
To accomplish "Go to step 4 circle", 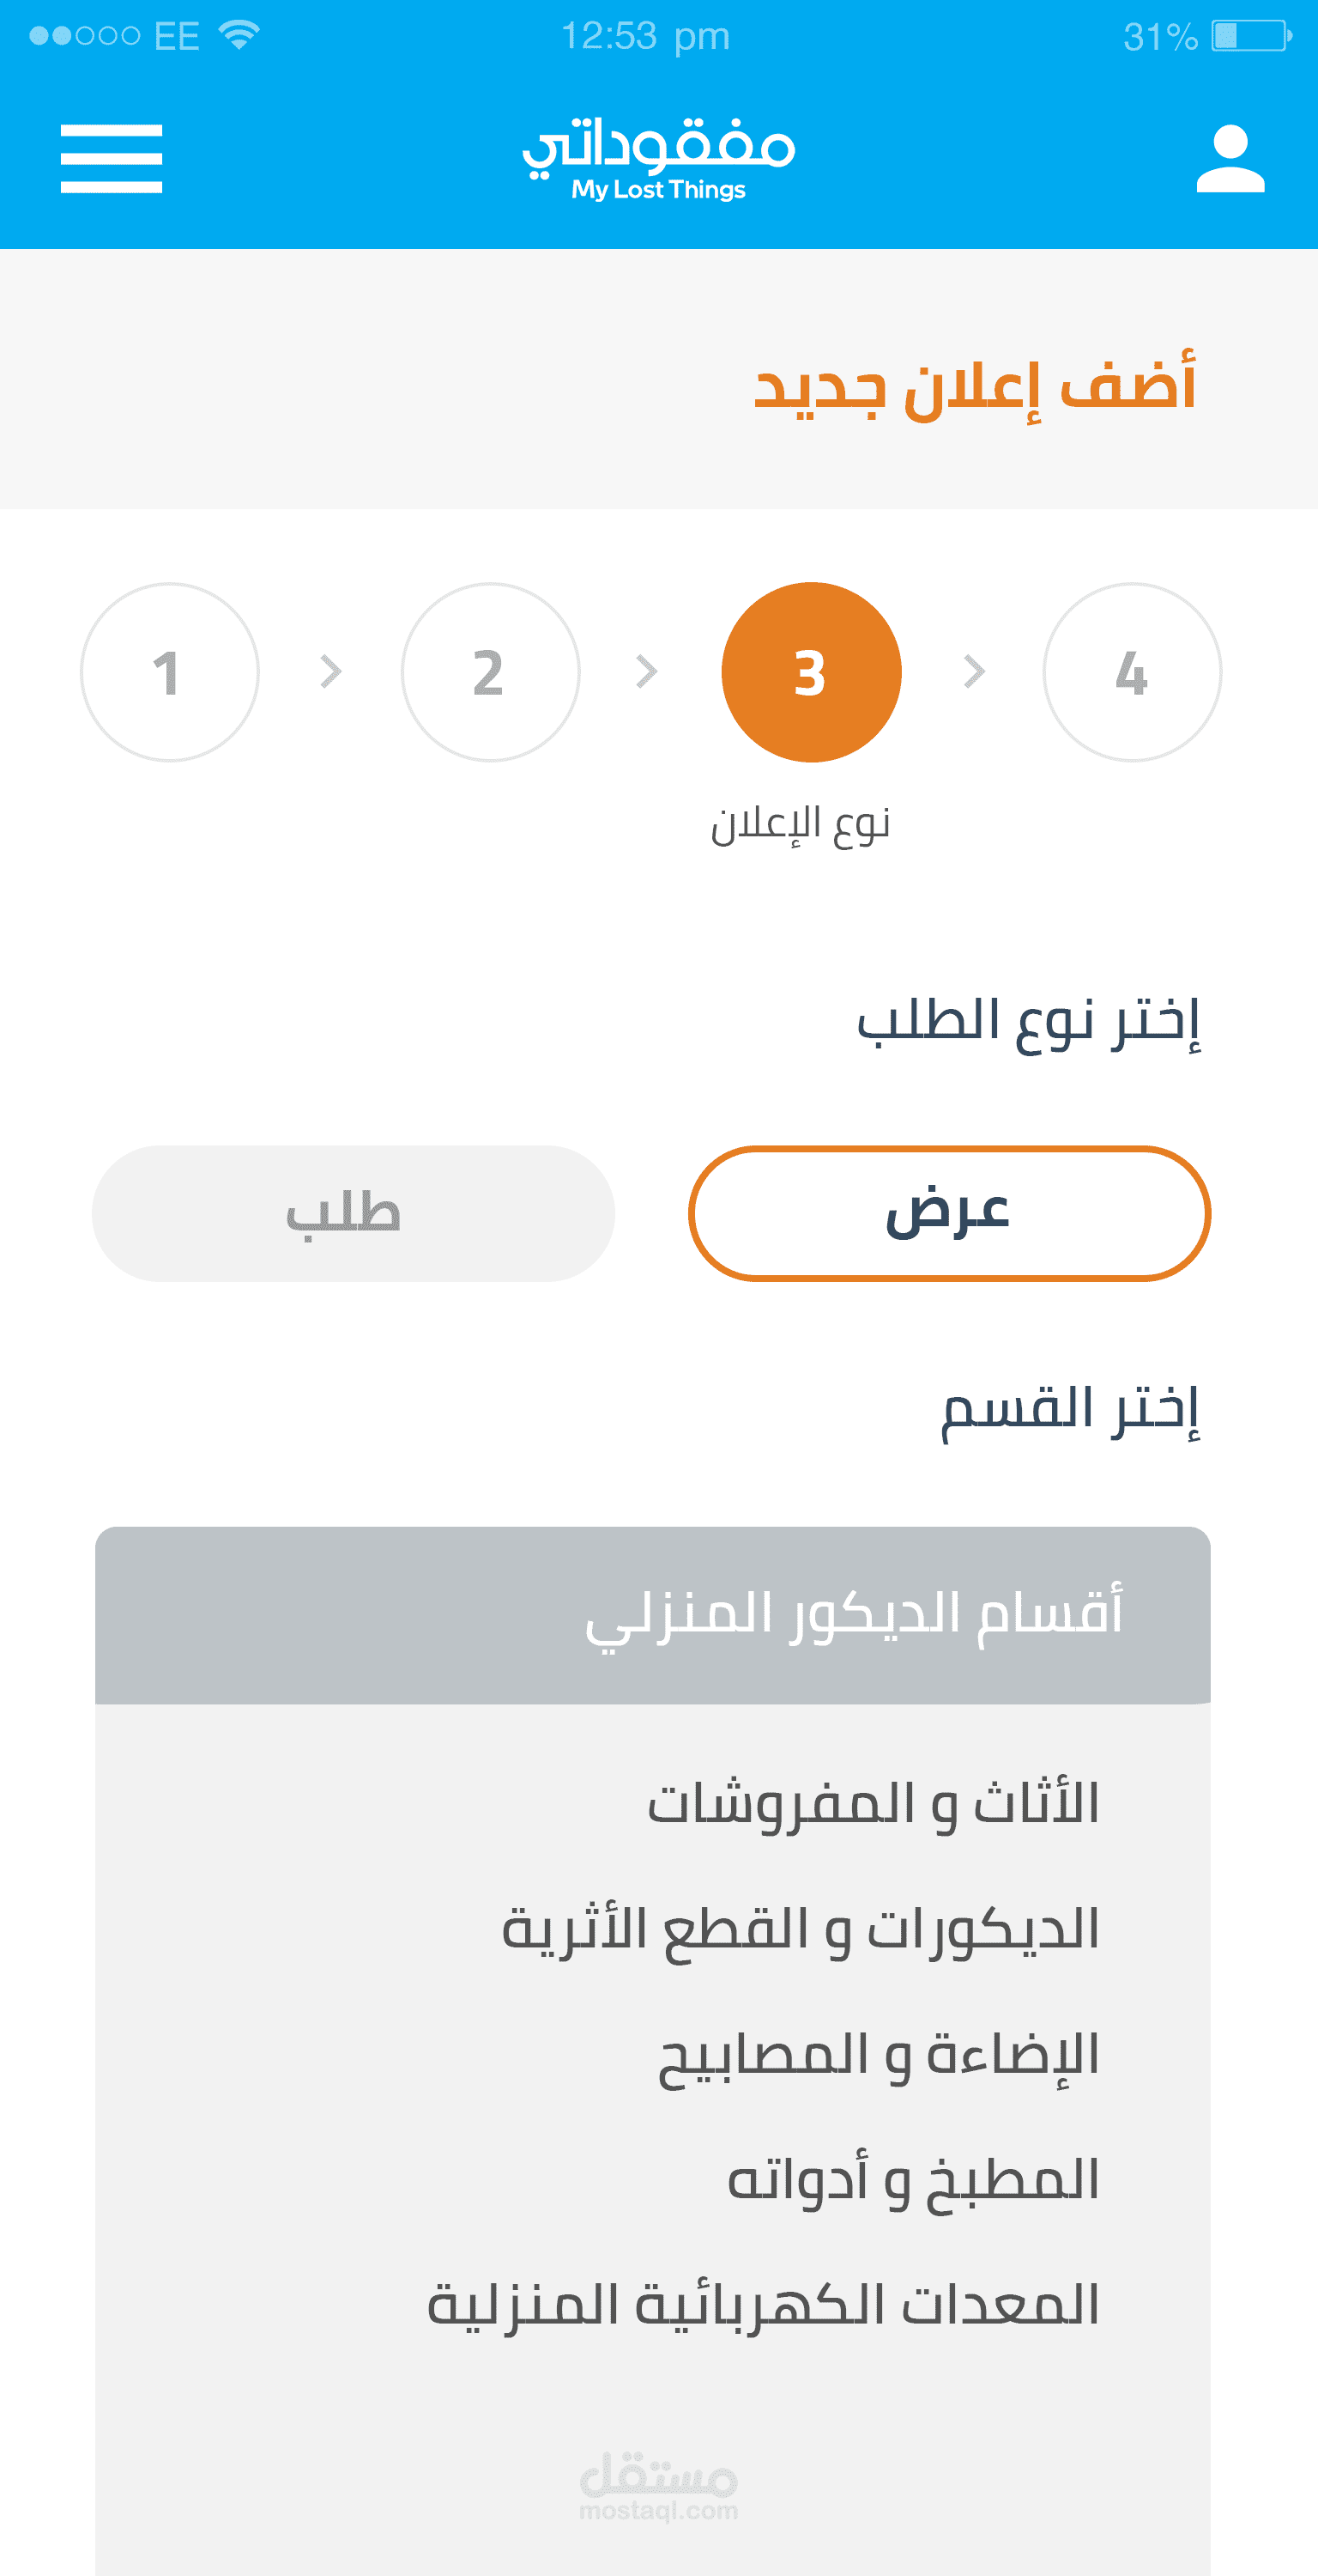I will point(1131,672).
